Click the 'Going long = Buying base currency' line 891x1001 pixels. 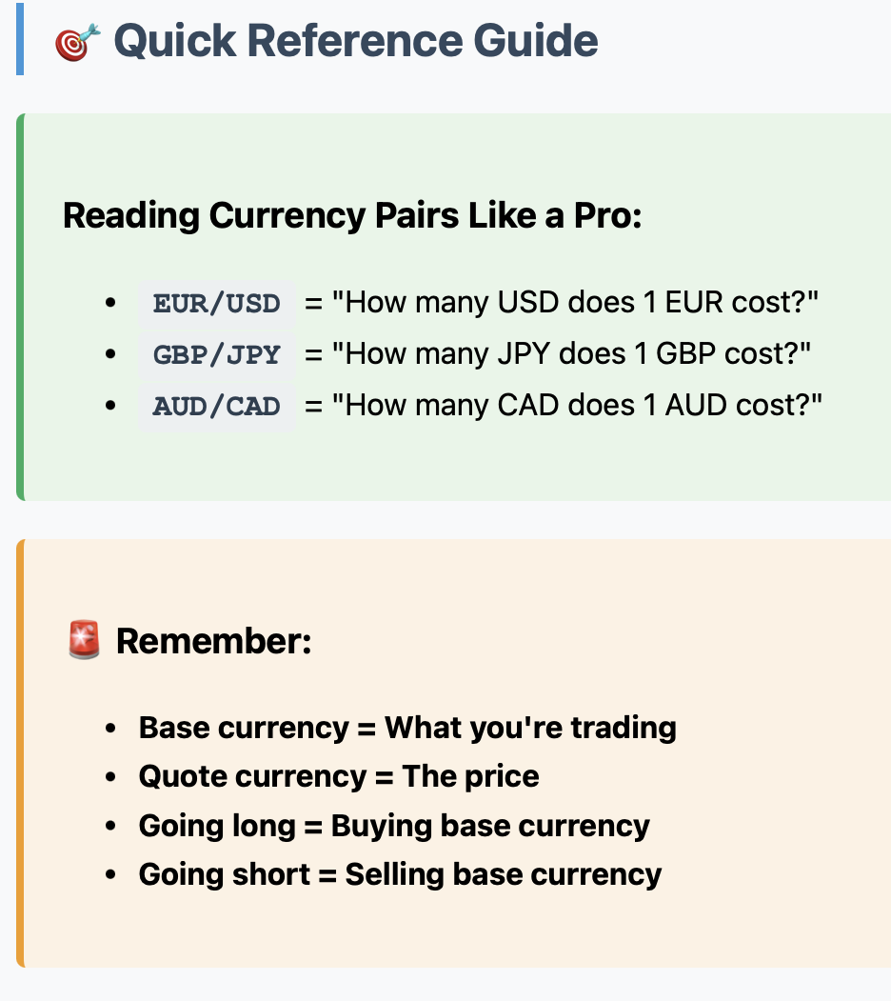point(394,826)
